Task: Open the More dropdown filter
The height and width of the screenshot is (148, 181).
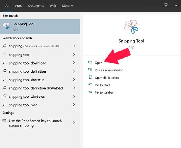Action: pyautogui.click(x=67, y=6)
